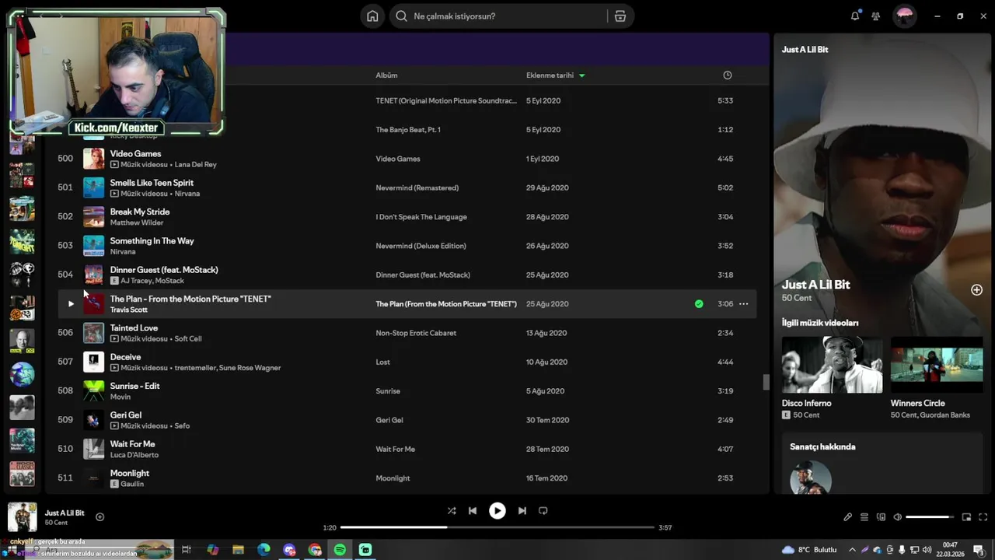
Task: Open Windows notification center icon
Action: coord(979,550)
